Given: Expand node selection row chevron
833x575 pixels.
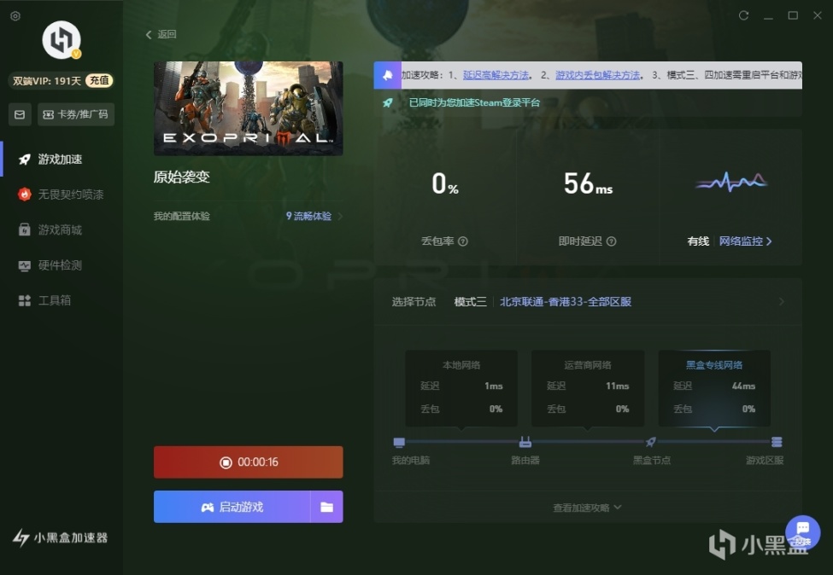Looking at the screenshot, I should 782,301.
